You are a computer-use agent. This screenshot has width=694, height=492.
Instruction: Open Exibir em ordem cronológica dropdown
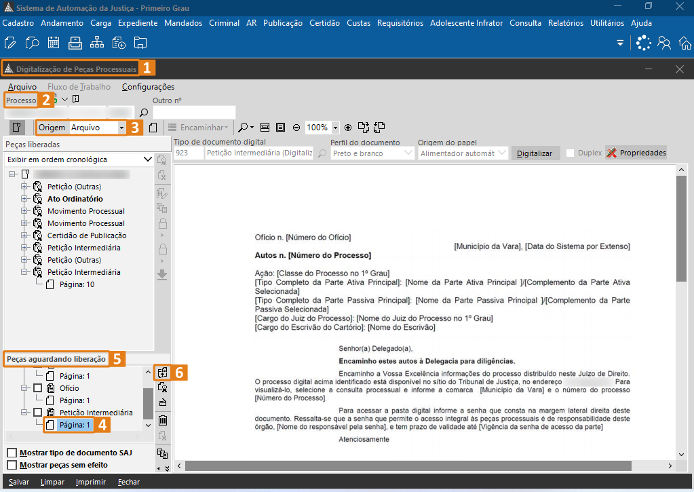148,159
